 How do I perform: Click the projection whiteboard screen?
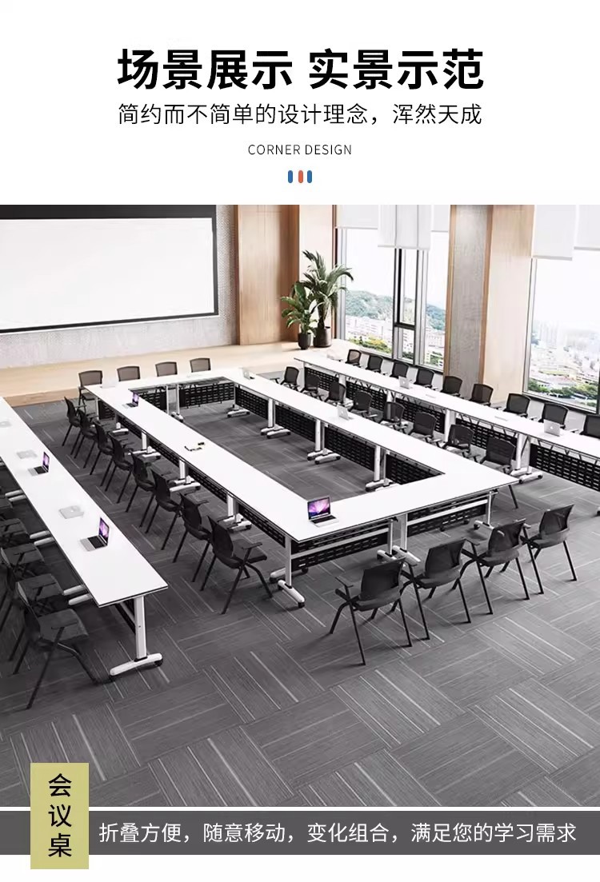pos(108,273)
